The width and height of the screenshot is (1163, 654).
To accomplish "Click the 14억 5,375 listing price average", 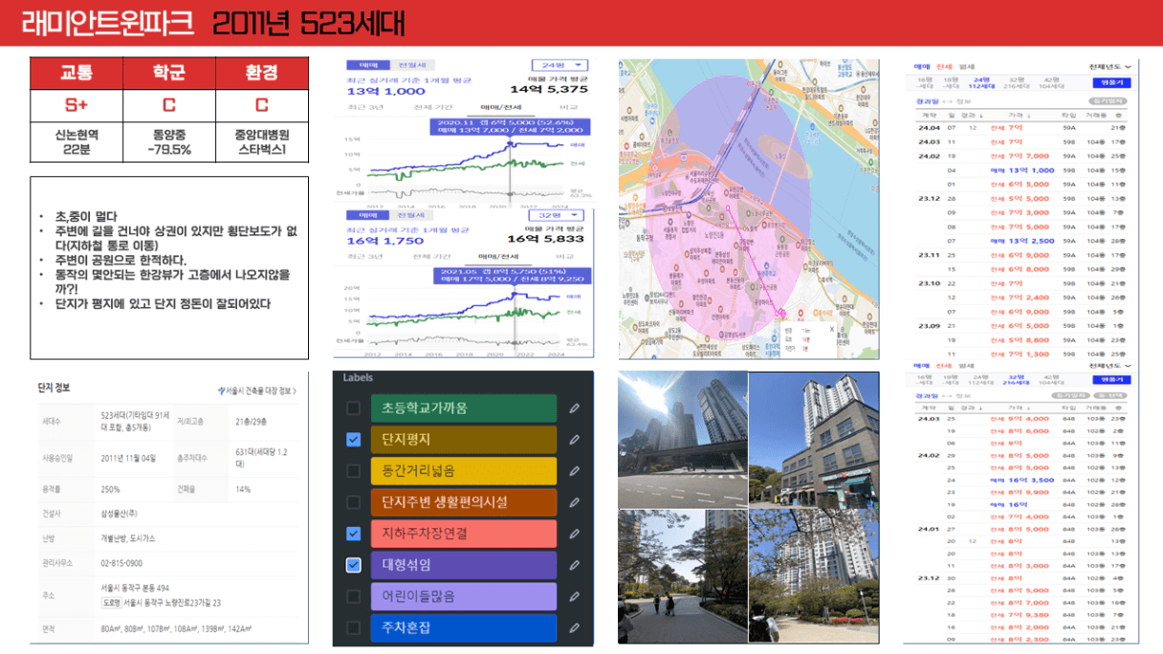I will 549,89.
